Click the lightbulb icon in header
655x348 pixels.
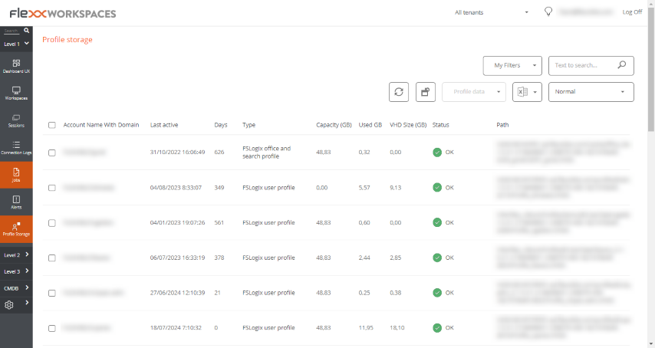548,11
